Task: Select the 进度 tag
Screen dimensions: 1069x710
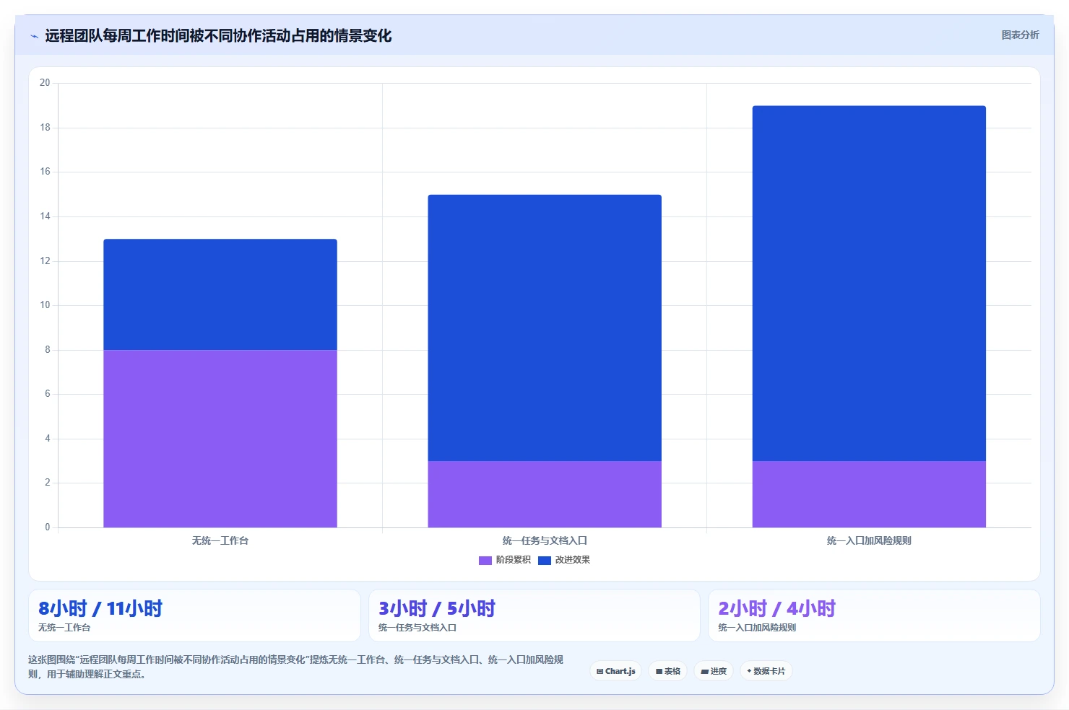Action: tap(714, 671)
